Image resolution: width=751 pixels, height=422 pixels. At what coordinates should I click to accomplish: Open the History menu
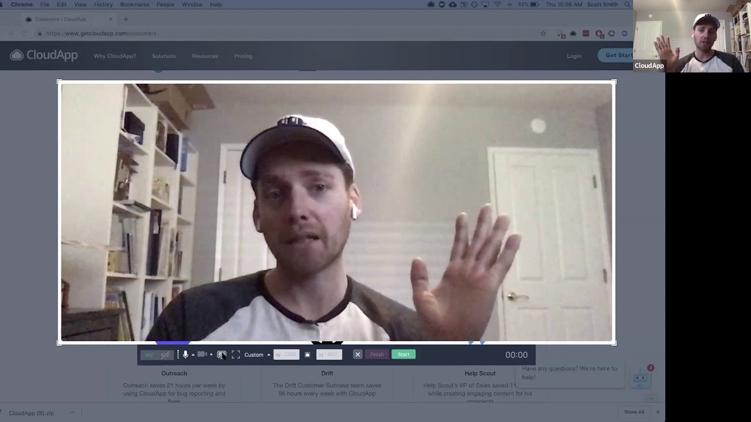pos(103,5)
